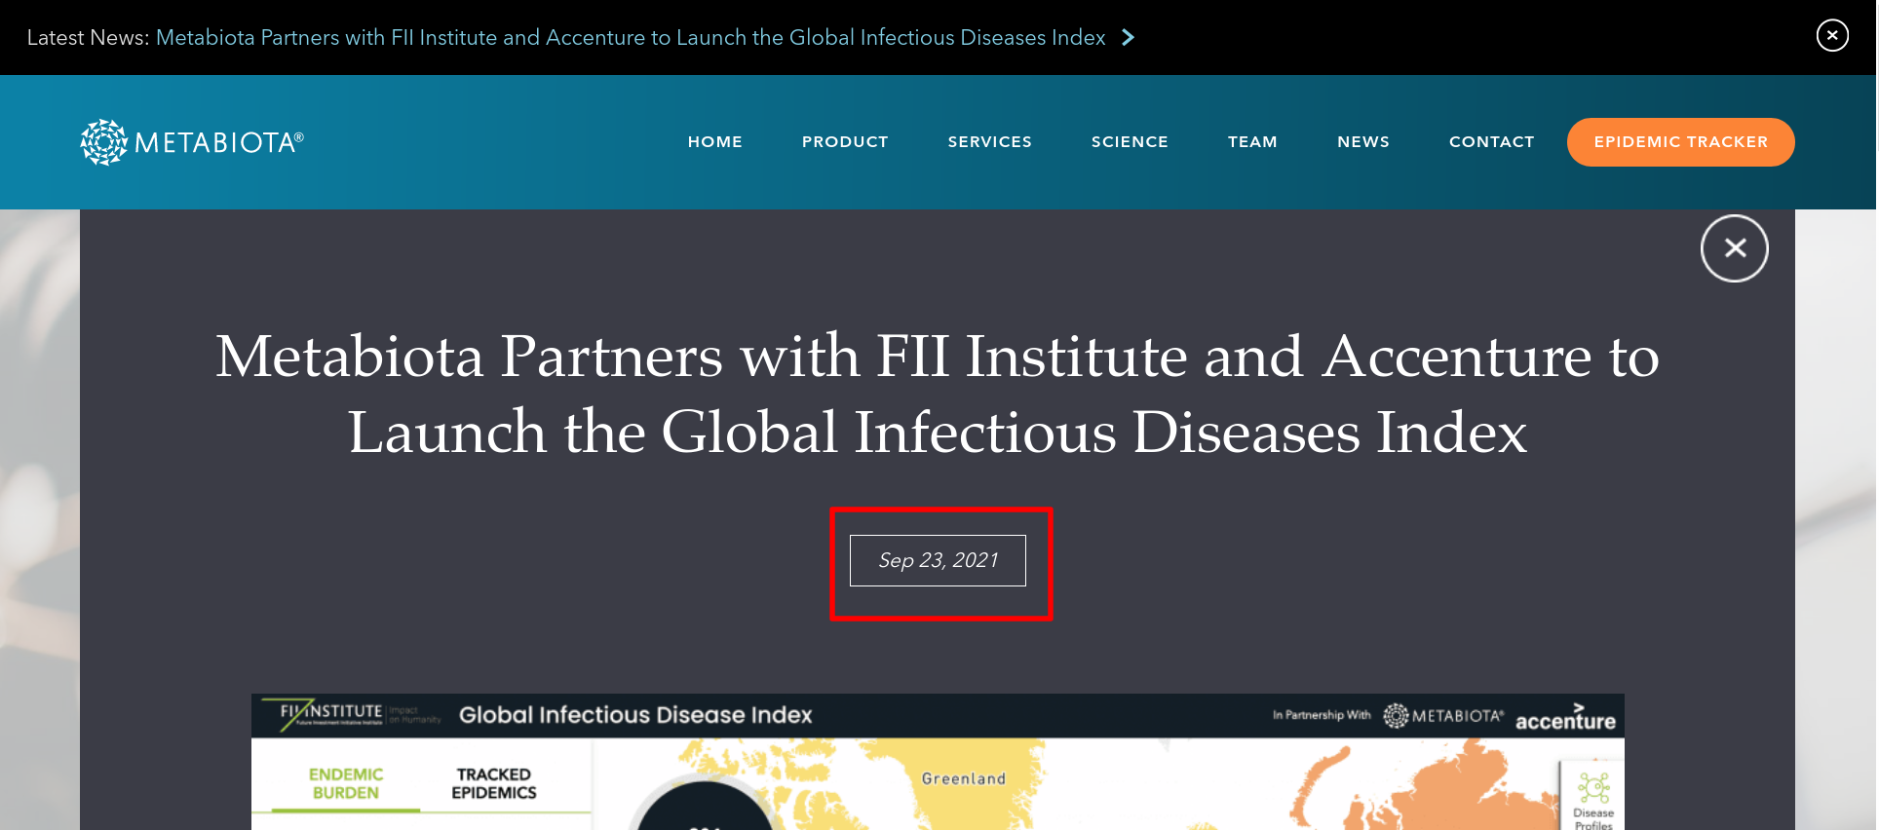Open the News menu item

pos(1363,142)
